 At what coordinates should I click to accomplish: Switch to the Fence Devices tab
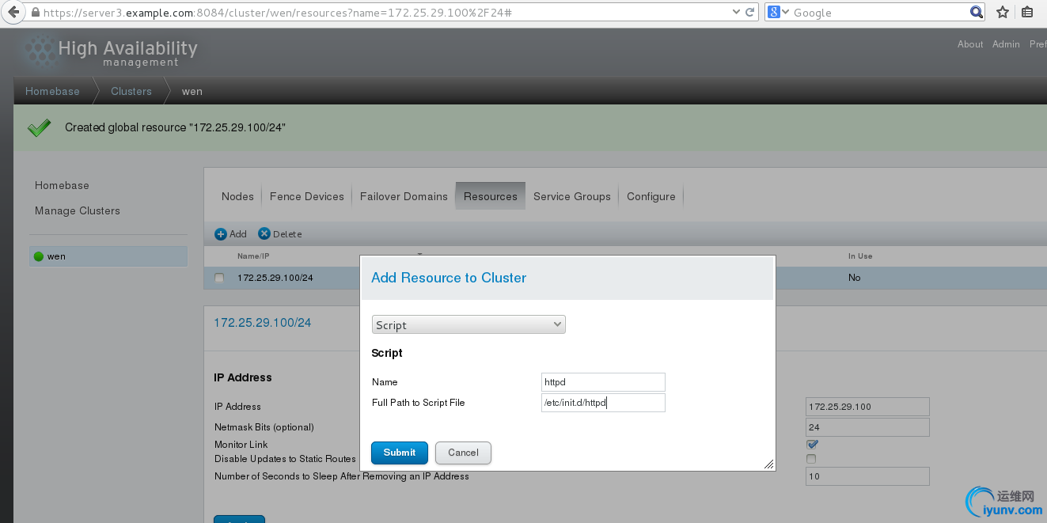[x=307, y=196]
